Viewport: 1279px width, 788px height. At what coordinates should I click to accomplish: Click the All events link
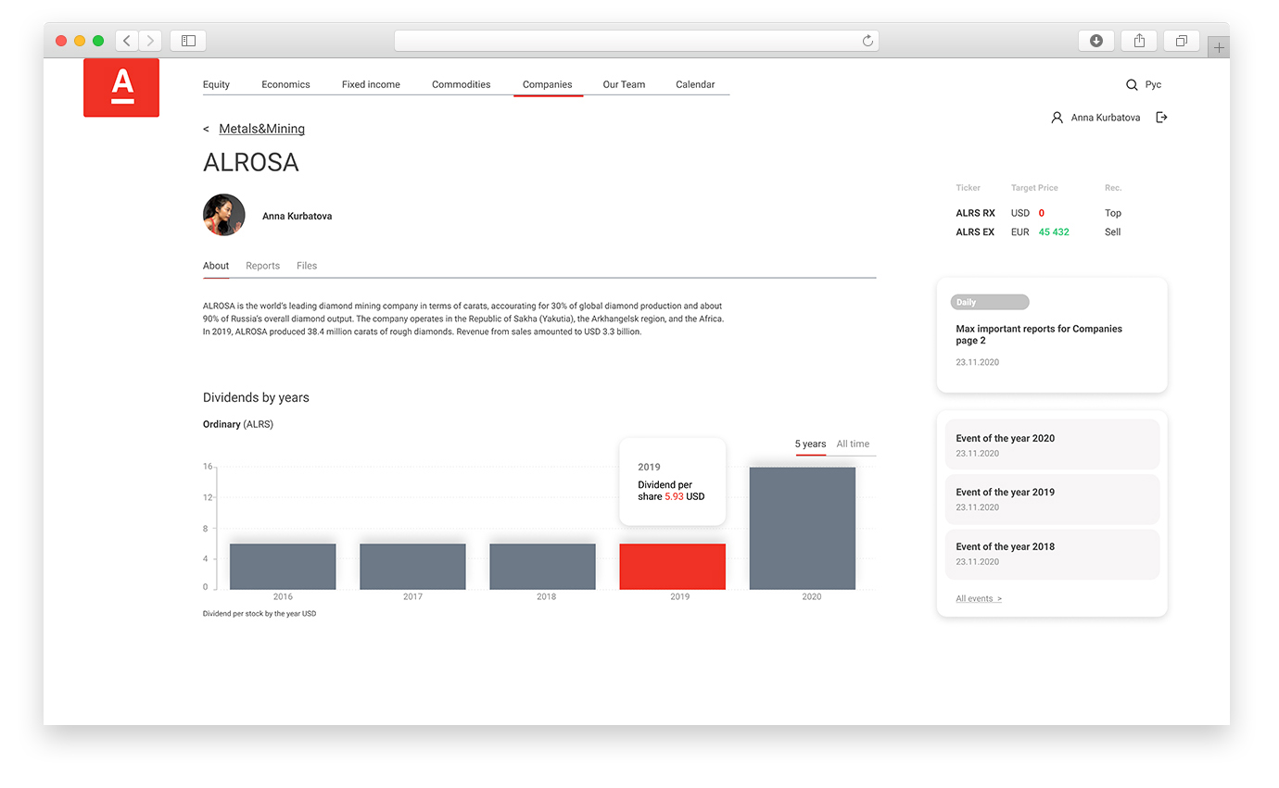point(979,599)
